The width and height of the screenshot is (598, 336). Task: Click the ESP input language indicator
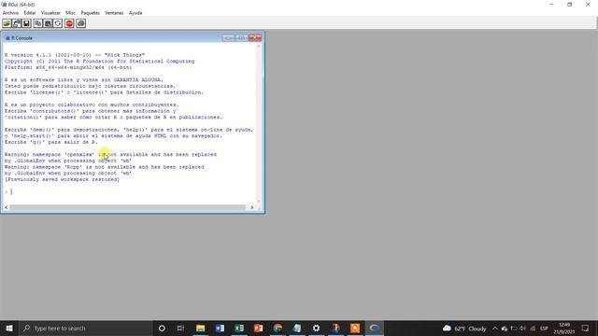point(544,329)
